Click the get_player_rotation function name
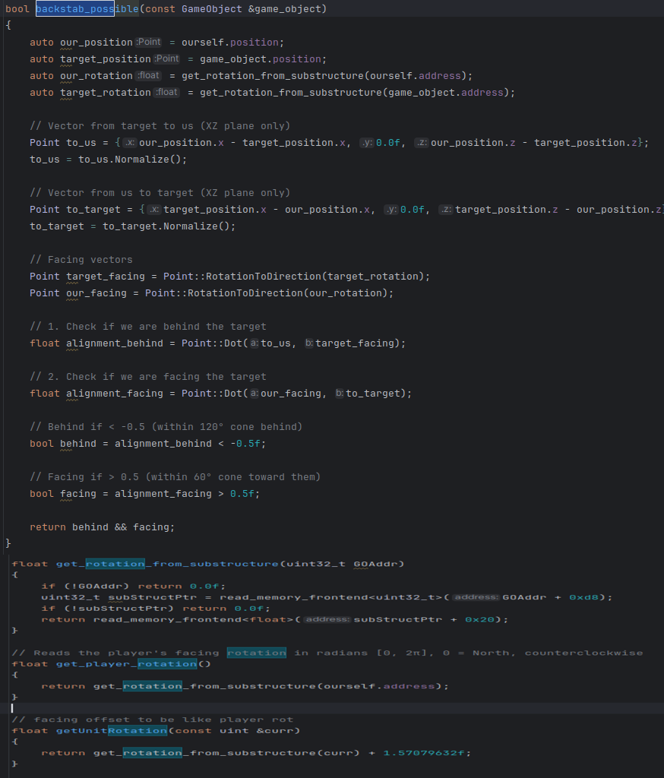 127,664
